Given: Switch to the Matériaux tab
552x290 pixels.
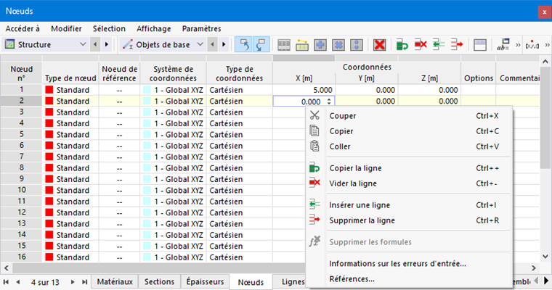Looking at the screenshot, I should (x=115, y=282).
